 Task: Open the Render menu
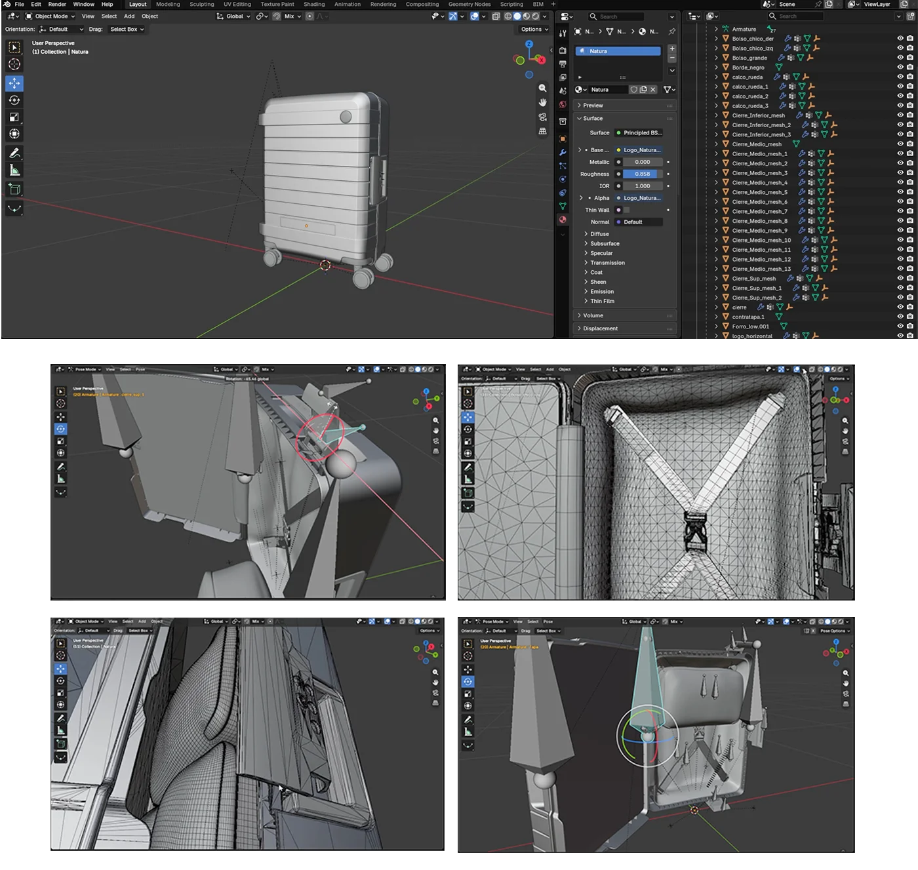[x=57, y=5]
